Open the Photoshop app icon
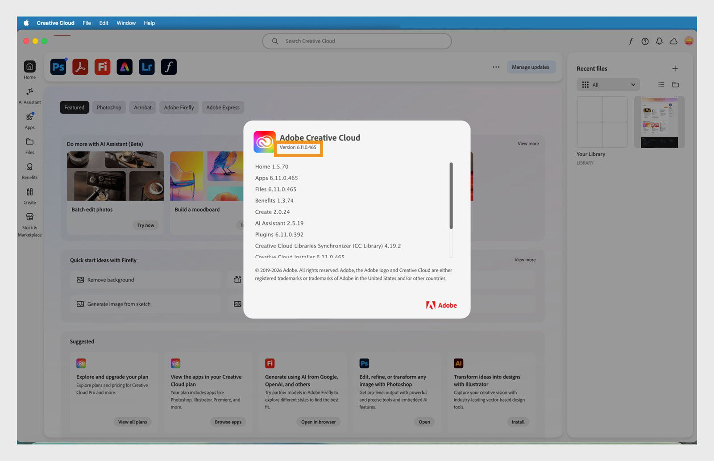 point(58,67)
